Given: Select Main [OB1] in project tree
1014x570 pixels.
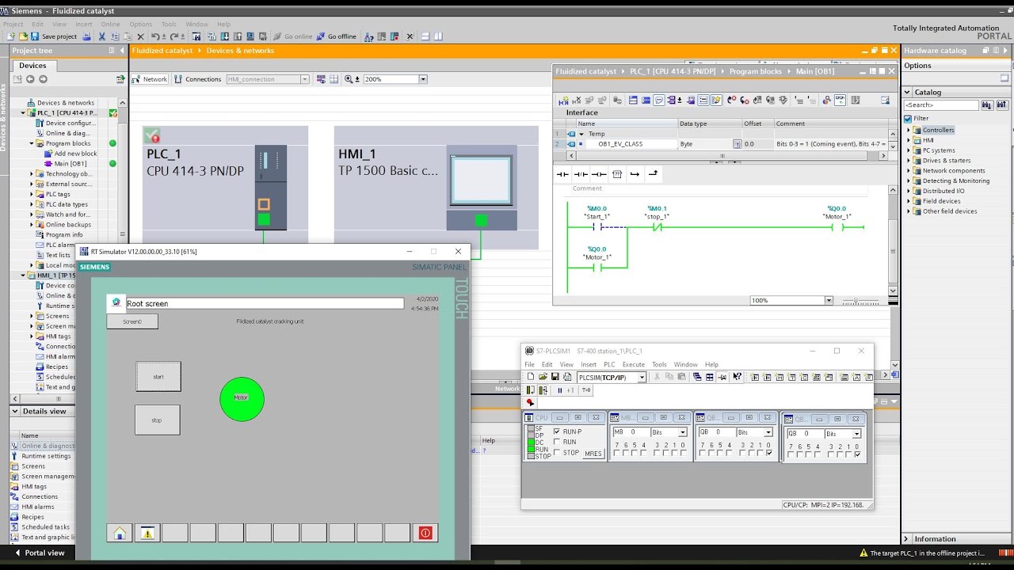Looking at the screenshot, I should tap(71, 164).
